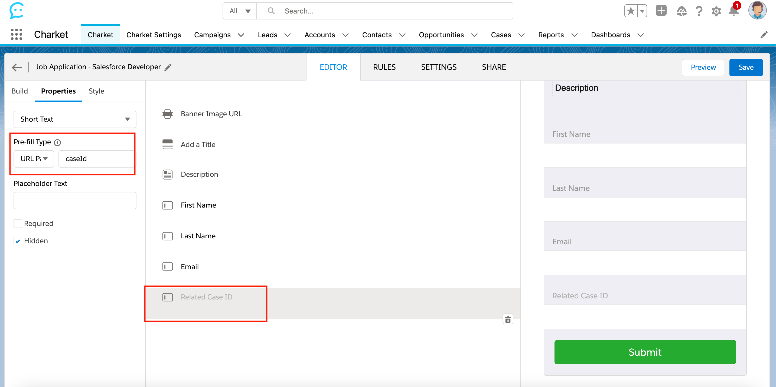Screen dimensions: 776x387
Task: Open the Setup gear icon
Action: tap(716, 11)
